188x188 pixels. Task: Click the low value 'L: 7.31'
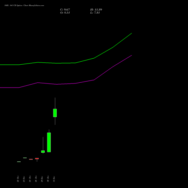(x=95, y=13)
